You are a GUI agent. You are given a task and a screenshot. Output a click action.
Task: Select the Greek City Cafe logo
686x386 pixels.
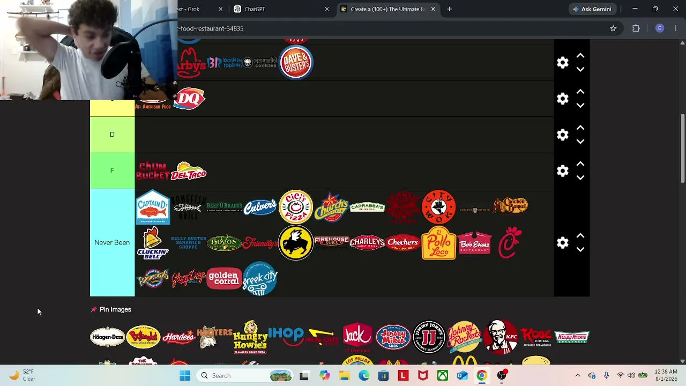tap(260, 279)
